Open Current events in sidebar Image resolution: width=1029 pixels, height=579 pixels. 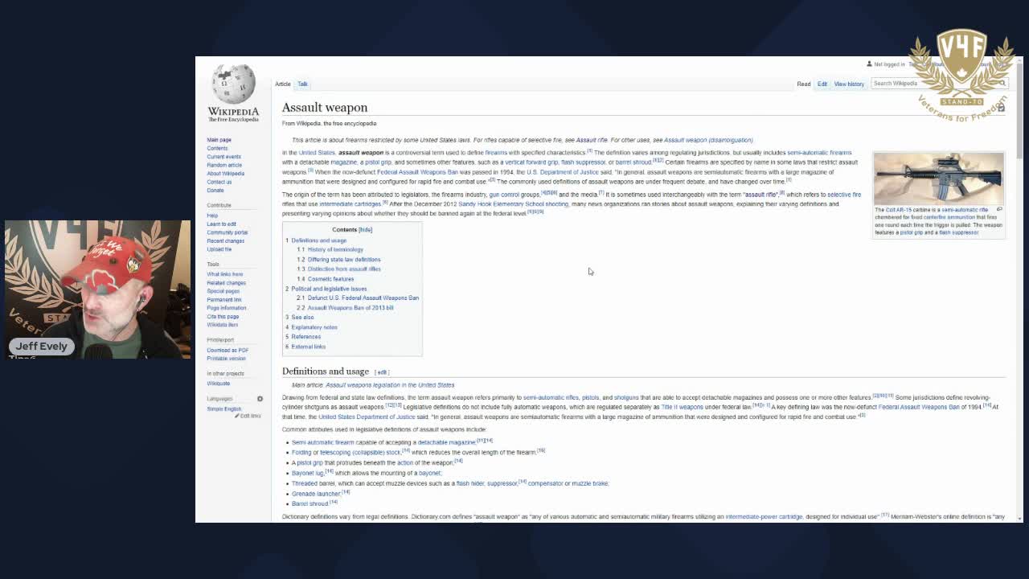pos(223,157)
